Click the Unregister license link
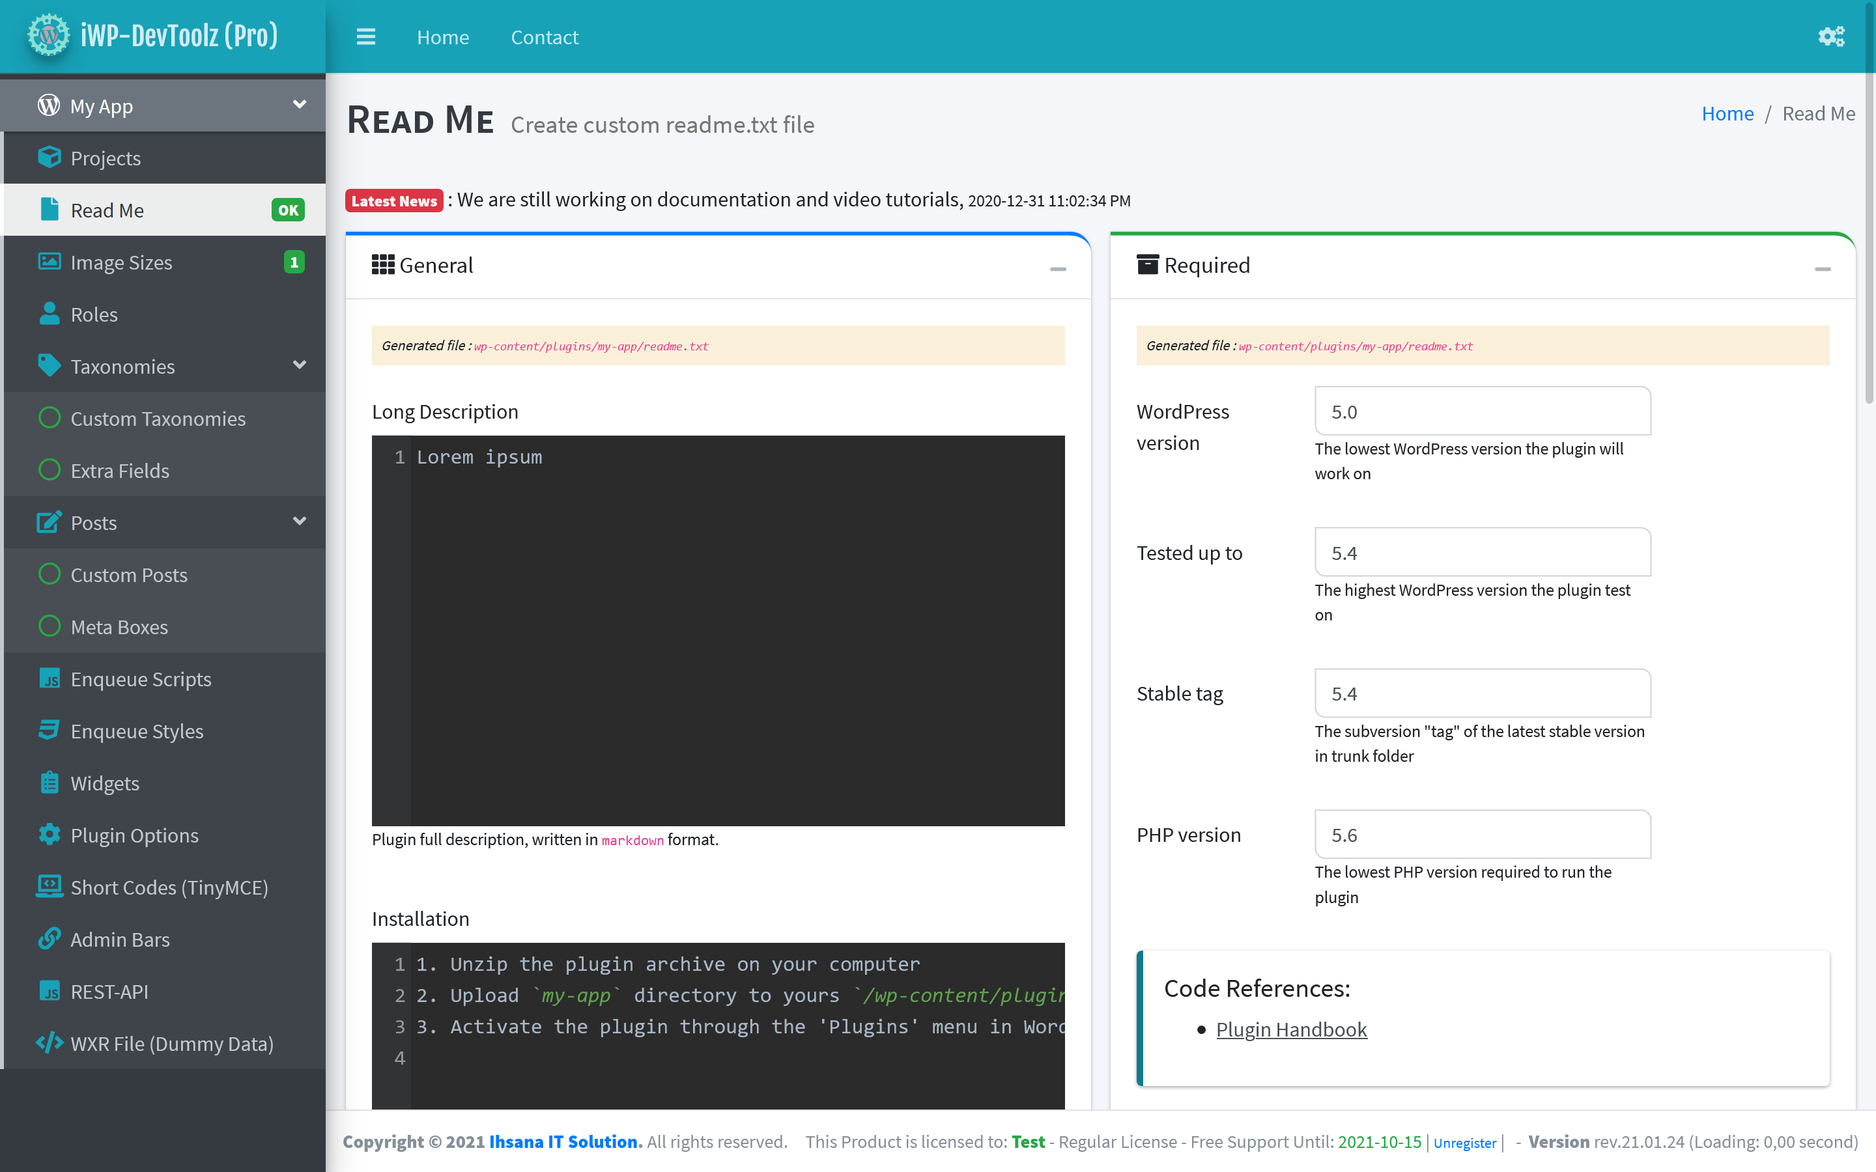 [1464, 1143]
